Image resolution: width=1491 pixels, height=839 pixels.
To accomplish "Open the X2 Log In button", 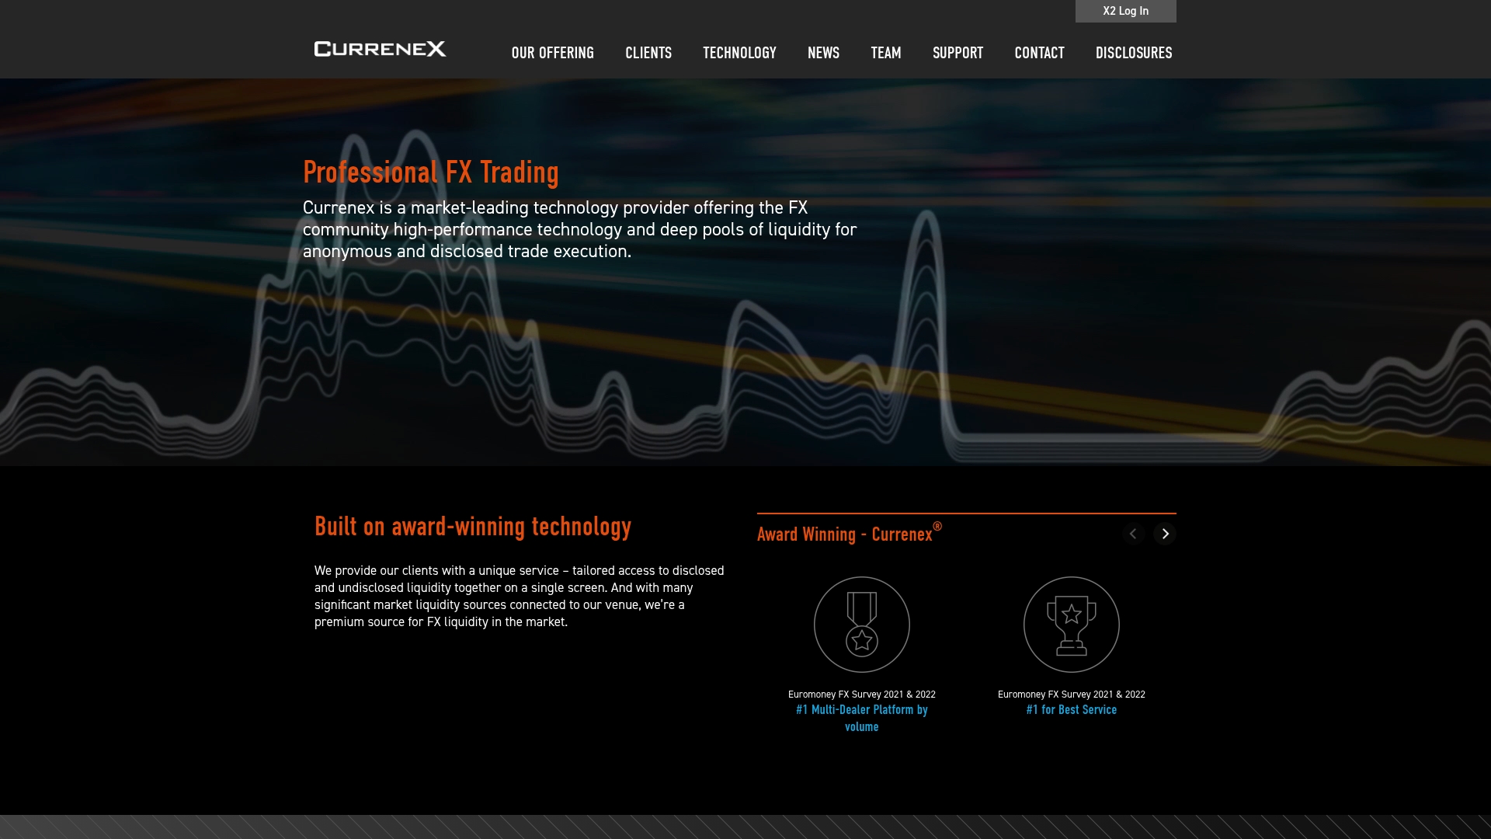I will 1125,11.
